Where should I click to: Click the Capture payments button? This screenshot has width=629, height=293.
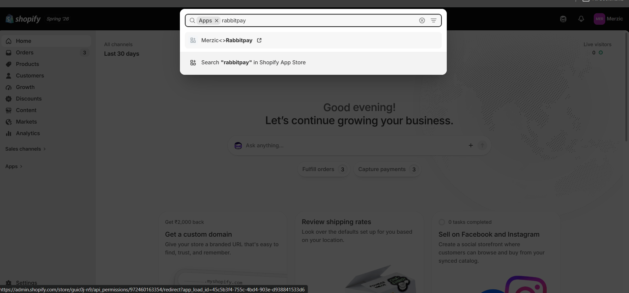pos(387,169)
